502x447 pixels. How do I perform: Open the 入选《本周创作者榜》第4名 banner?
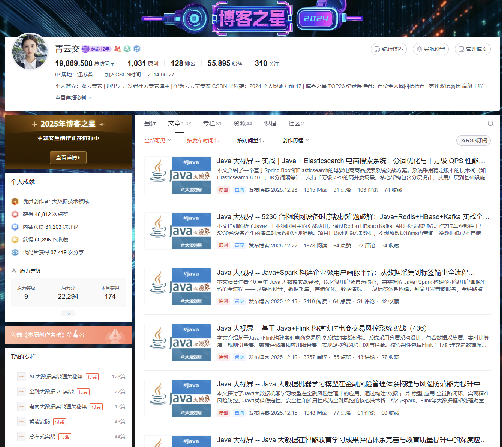68,335
